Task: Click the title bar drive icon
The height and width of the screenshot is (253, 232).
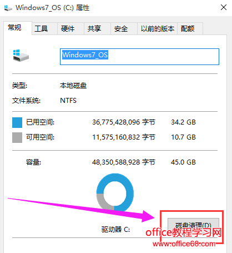Action: pyautogui.click(x=8, y=8)
